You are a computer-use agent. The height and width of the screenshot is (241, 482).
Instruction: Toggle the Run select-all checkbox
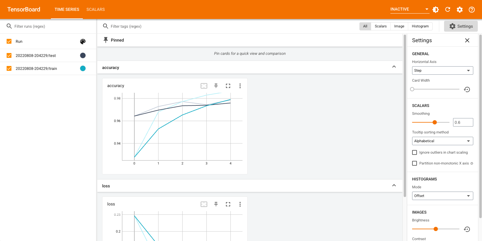(x=9, y=42)
